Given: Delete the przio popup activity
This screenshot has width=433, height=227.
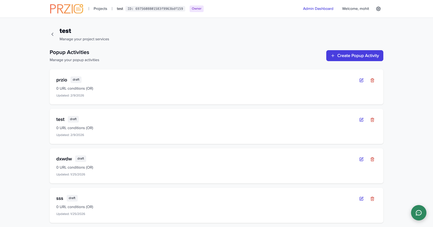Looking at the screenshot, I should pyautogui.click(x=372, y=80).
